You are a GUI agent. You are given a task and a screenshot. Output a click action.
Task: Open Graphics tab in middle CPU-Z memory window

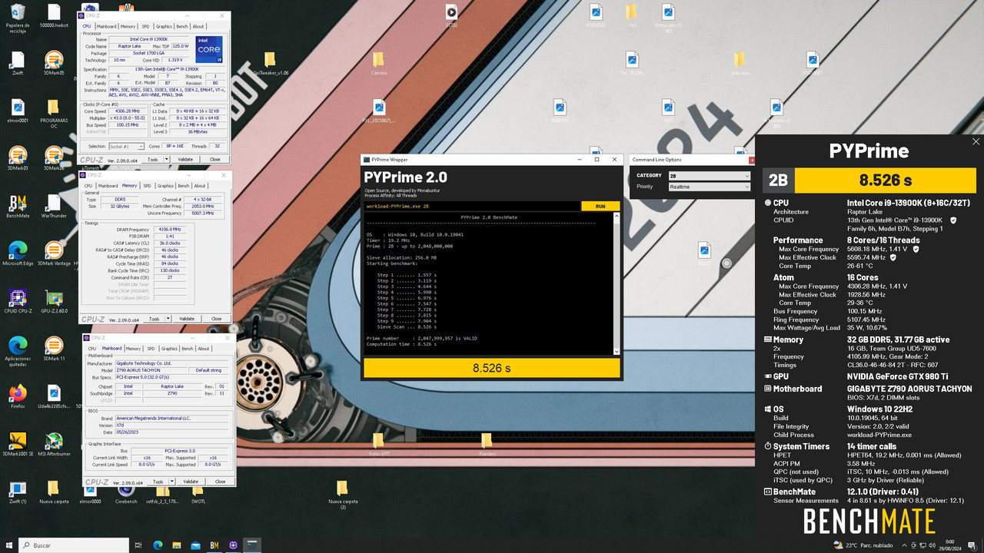click(x=166, y=186)
